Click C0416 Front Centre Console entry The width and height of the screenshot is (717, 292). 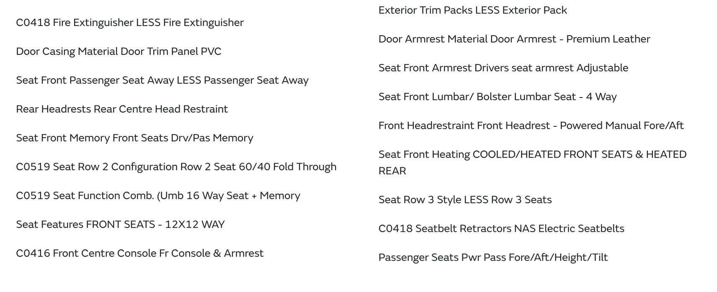click(x=139, y=254)
